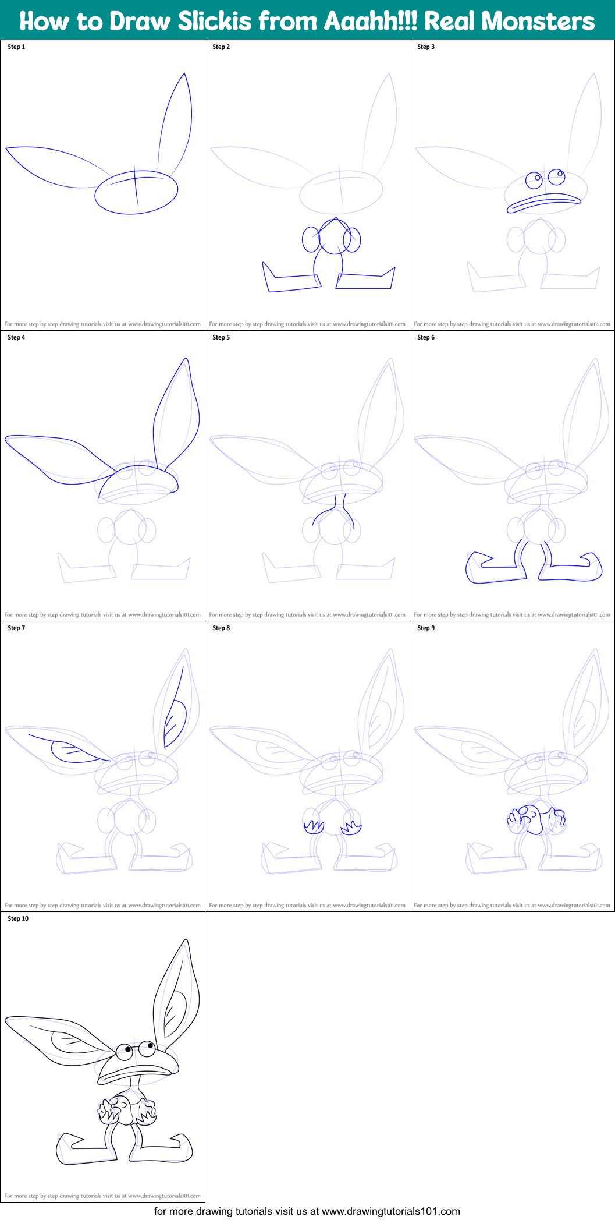615x1220 pixels.
Task: Click the 'Step 2' label
Action: coord(221,47)
